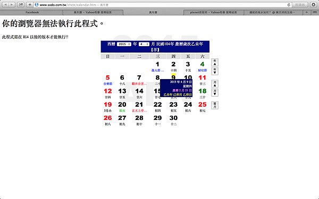Select the red date 25

pos(202,105)
